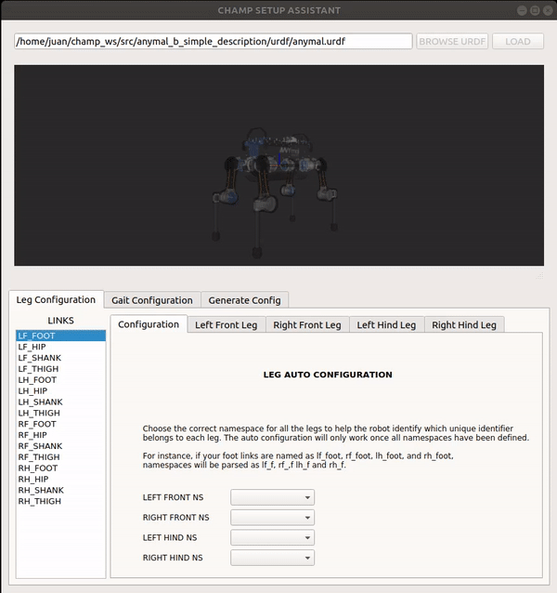Maximize the CHAMP Setup Assistant window
Viewport: 557px width, 593px height.
tap(535, 10)
